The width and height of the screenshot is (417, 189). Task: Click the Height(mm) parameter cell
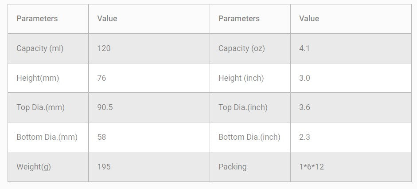click(38, 78)
